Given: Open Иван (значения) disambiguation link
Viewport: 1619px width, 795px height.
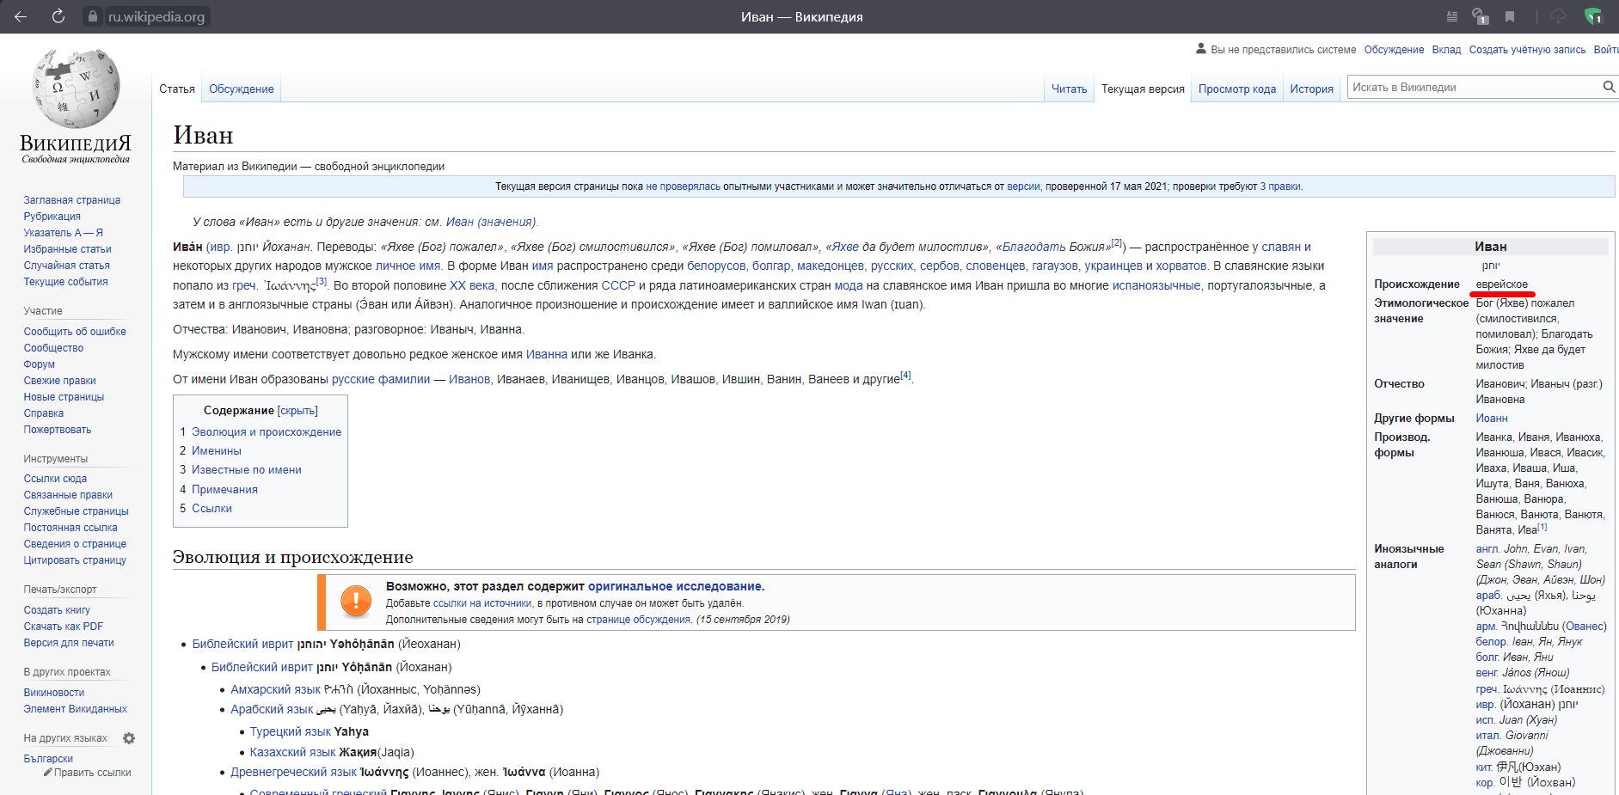Looking at the screenshot, I should tap(490, 222).
